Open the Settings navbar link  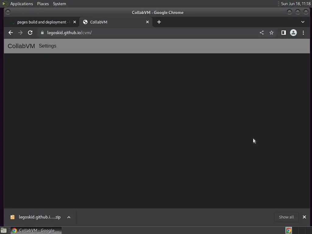click(x=48, y=46)
